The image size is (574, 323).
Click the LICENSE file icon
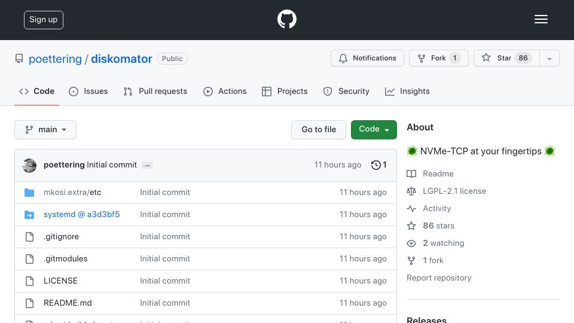(x=30, y=281)
